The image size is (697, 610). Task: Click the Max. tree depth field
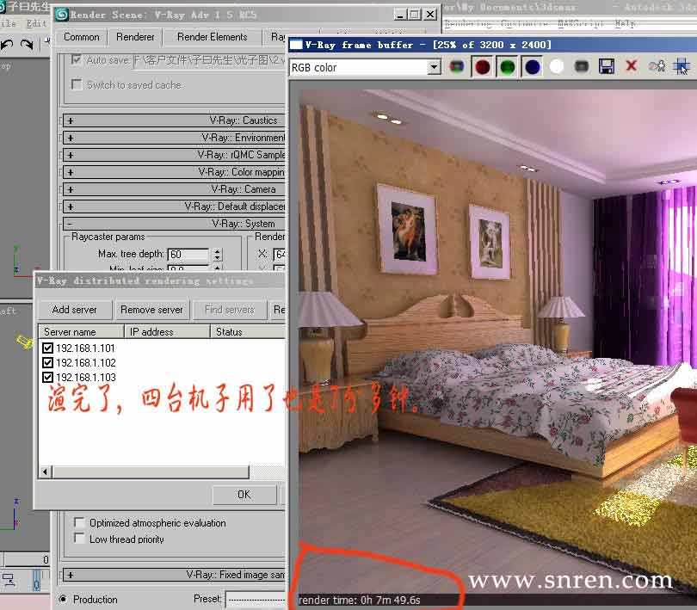pyautogui.click(x=188, y=255)
